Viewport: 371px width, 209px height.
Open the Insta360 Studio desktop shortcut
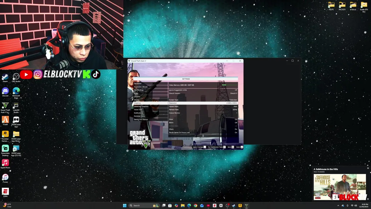click(16, 107)
